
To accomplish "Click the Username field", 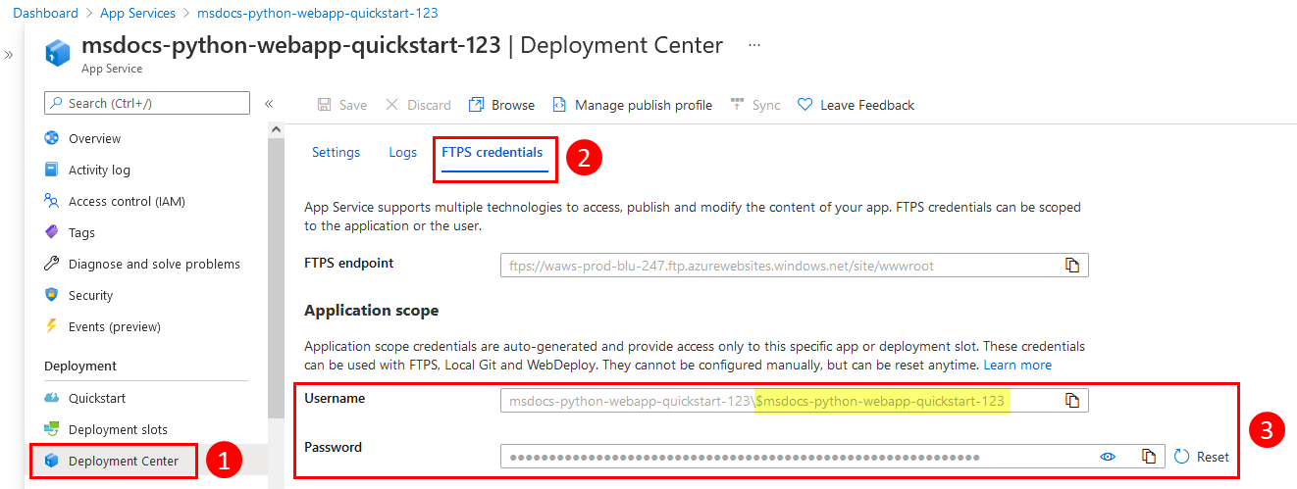I will pos(794,401).
